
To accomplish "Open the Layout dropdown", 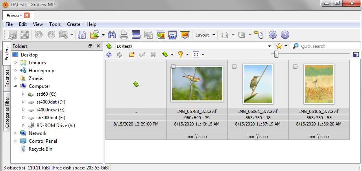I will pos(205,35).
